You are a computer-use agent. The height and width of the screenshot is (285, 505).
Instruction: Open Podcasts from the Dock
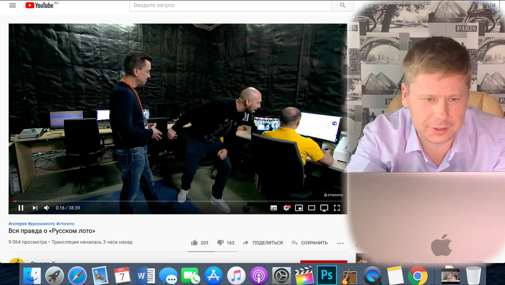[259, 276]
